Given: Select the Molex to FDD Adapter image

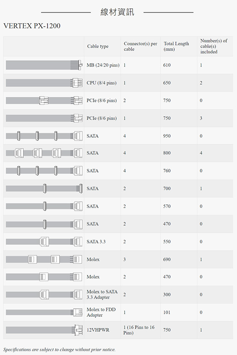Looking at the screenshot, I should pyautogui.click(x=44, y=312).
